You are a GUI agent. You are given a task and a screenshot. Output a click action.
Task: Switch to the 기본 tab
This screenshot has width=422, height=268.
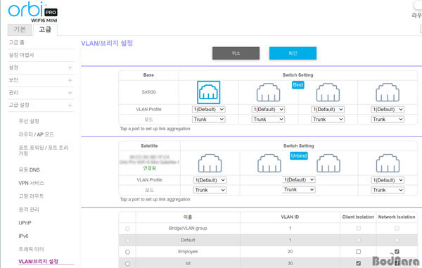coord(20,30)
